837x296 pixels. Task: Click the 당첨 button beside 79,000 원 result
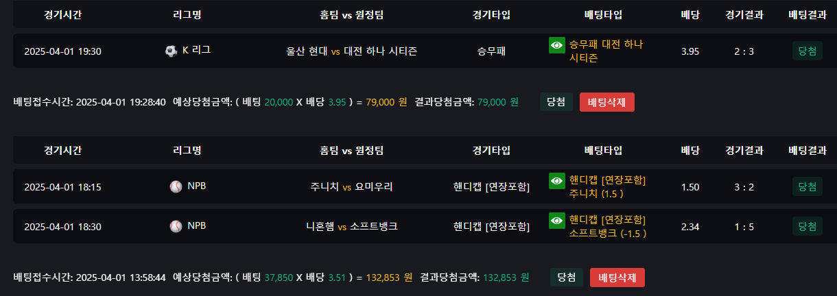556,102
